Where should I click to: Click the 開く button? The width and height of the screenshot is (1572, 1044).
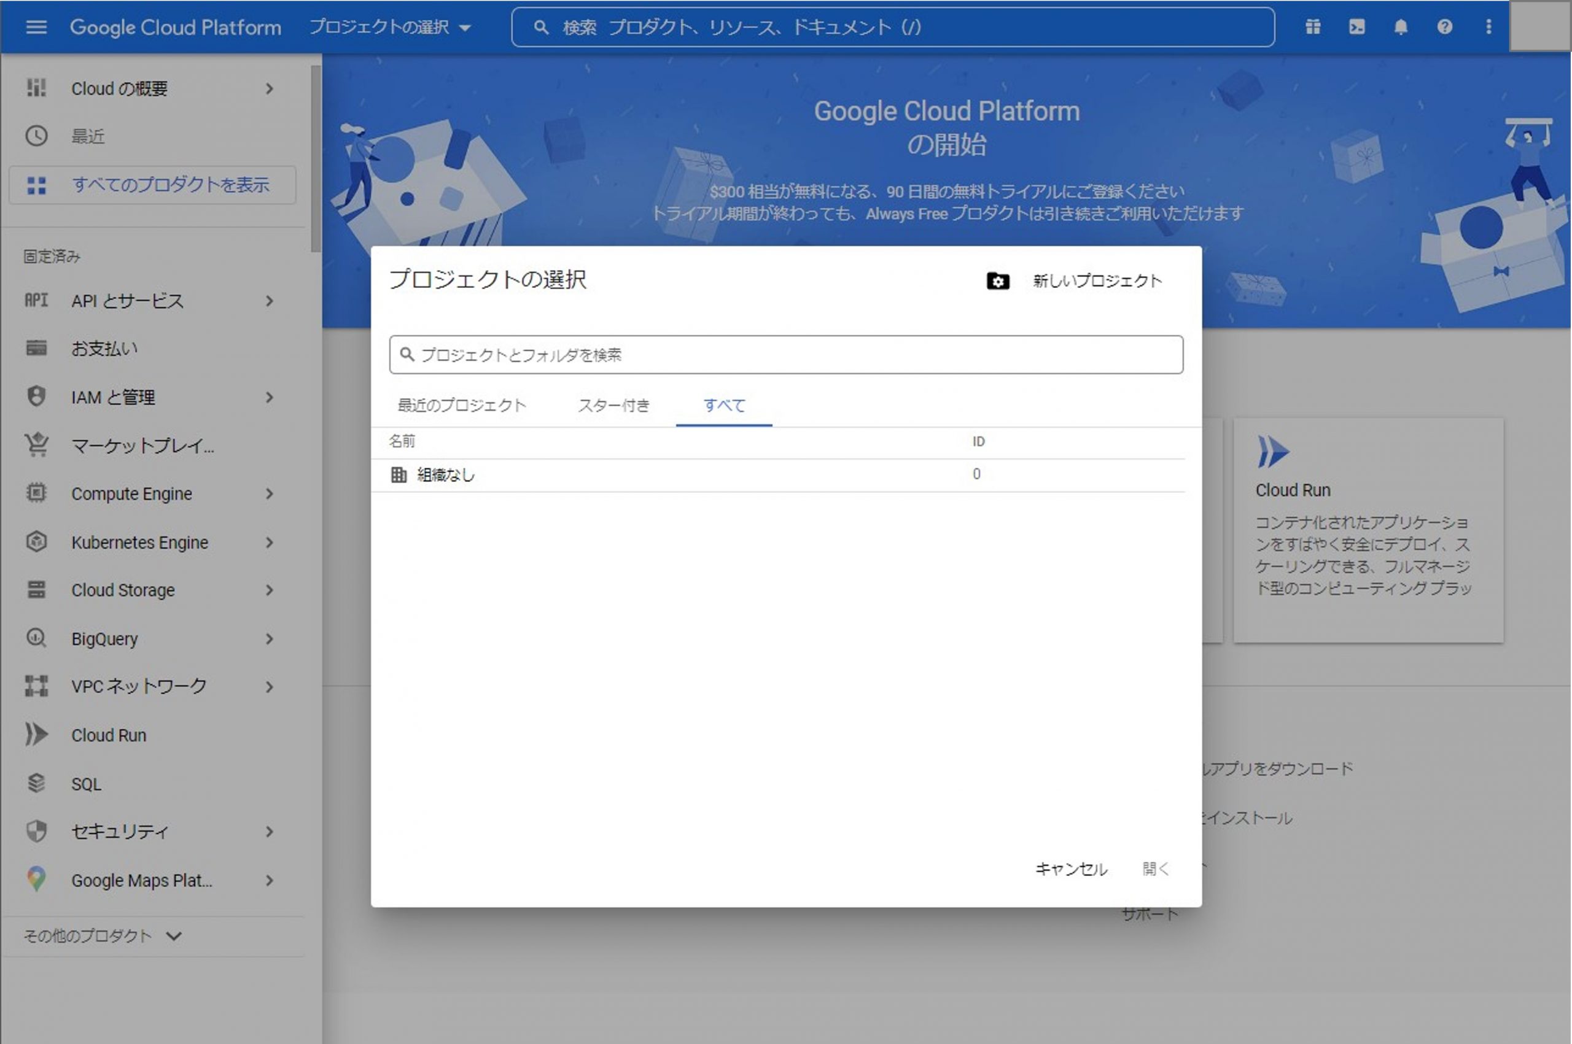coord(1156,869)
